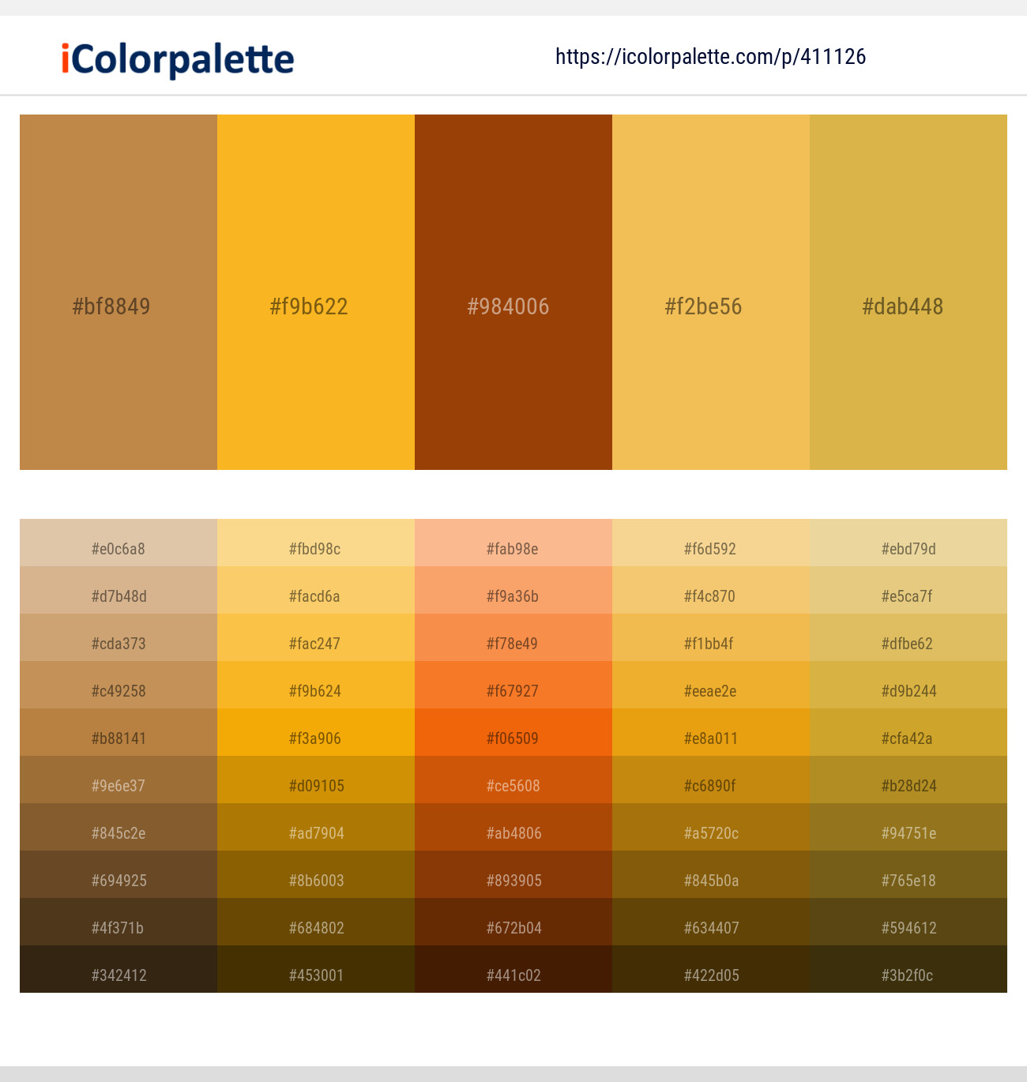Pick the #3b2f0c dark olive shade
1027x1082 pixels.
[x=908, y=969]
